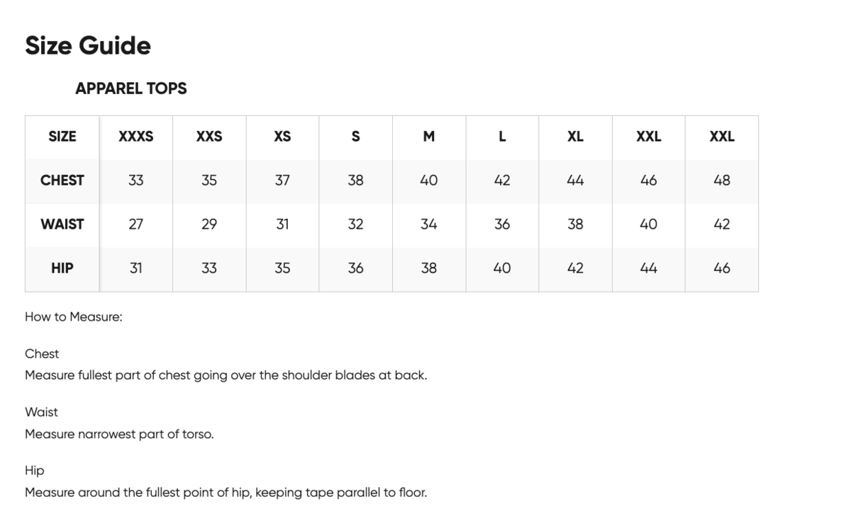Click the How to Measure text
Screen dimensions: 851x509
74,317
